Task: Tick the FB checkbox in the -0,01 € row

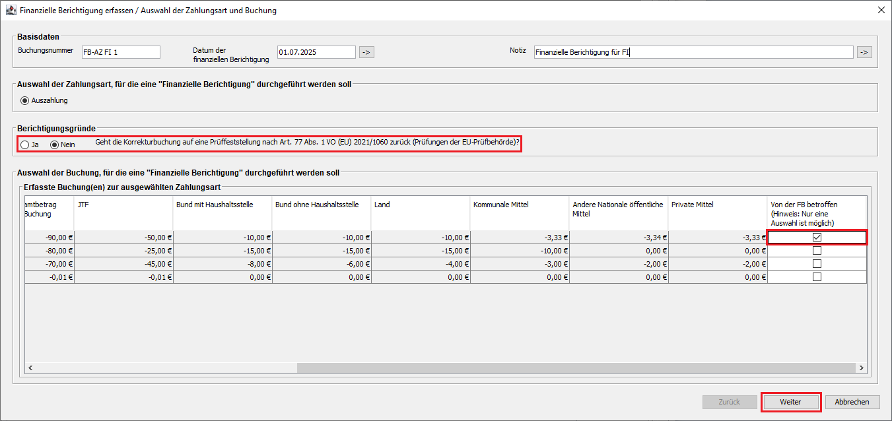Action: point(817,277)
